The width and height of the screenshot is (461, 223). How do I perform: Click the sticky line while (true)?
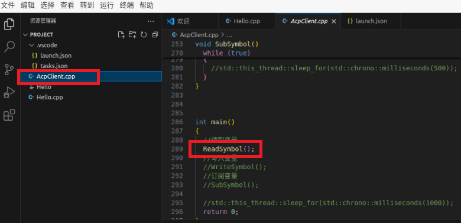[x=226, y=53]
